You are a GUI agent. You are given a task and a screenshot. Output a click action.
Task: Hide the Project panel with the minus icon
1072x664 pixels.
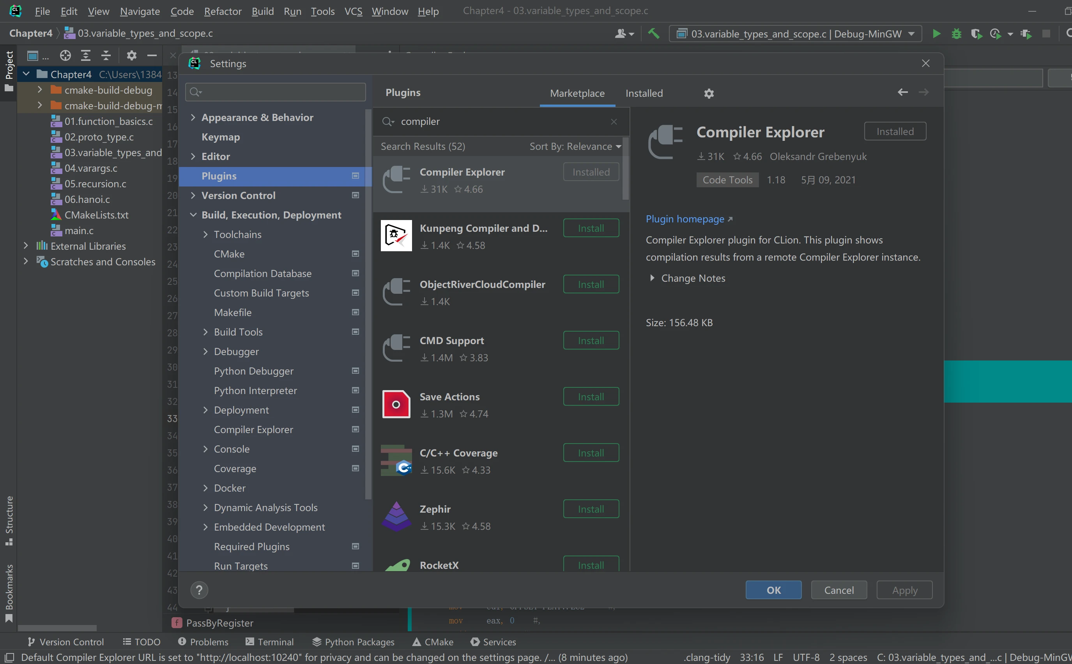point(152,55)
